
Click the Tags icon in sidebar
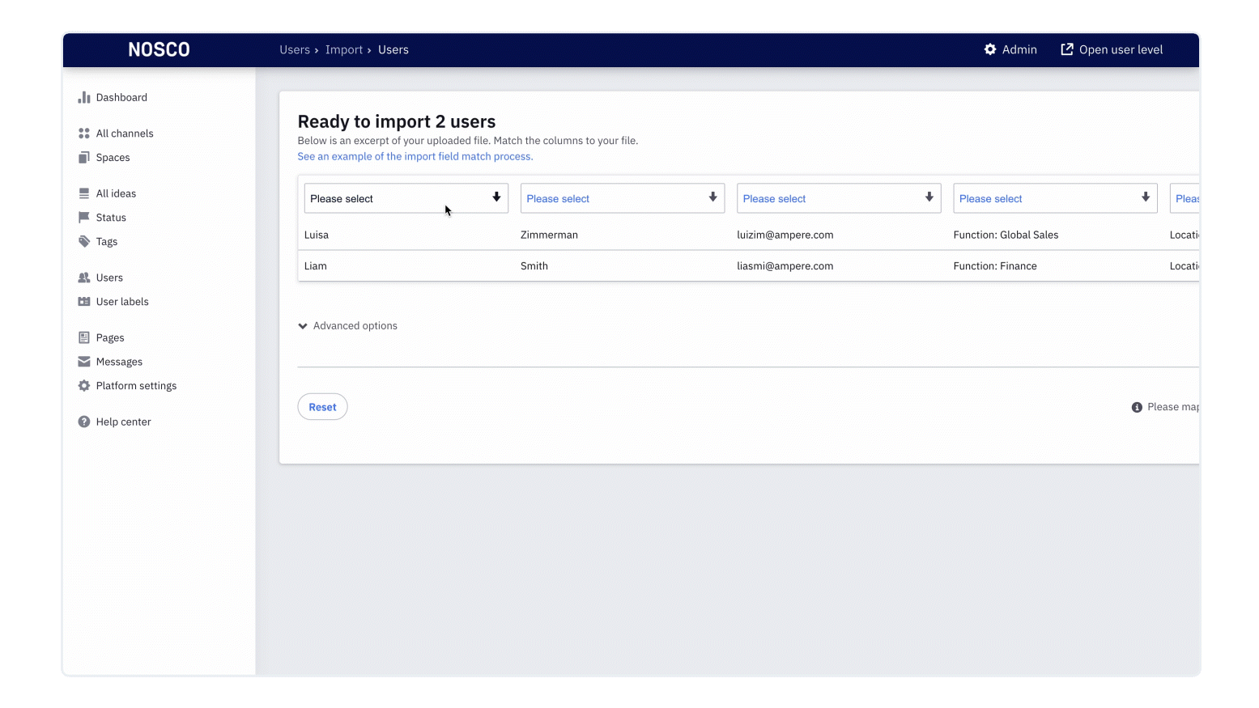tap(84, 242)
